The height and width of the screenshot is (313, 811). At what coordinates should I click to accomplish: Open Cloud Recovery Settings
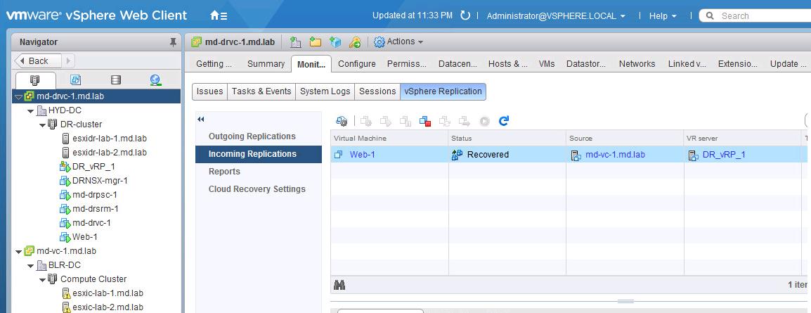[x=259, y=189]
